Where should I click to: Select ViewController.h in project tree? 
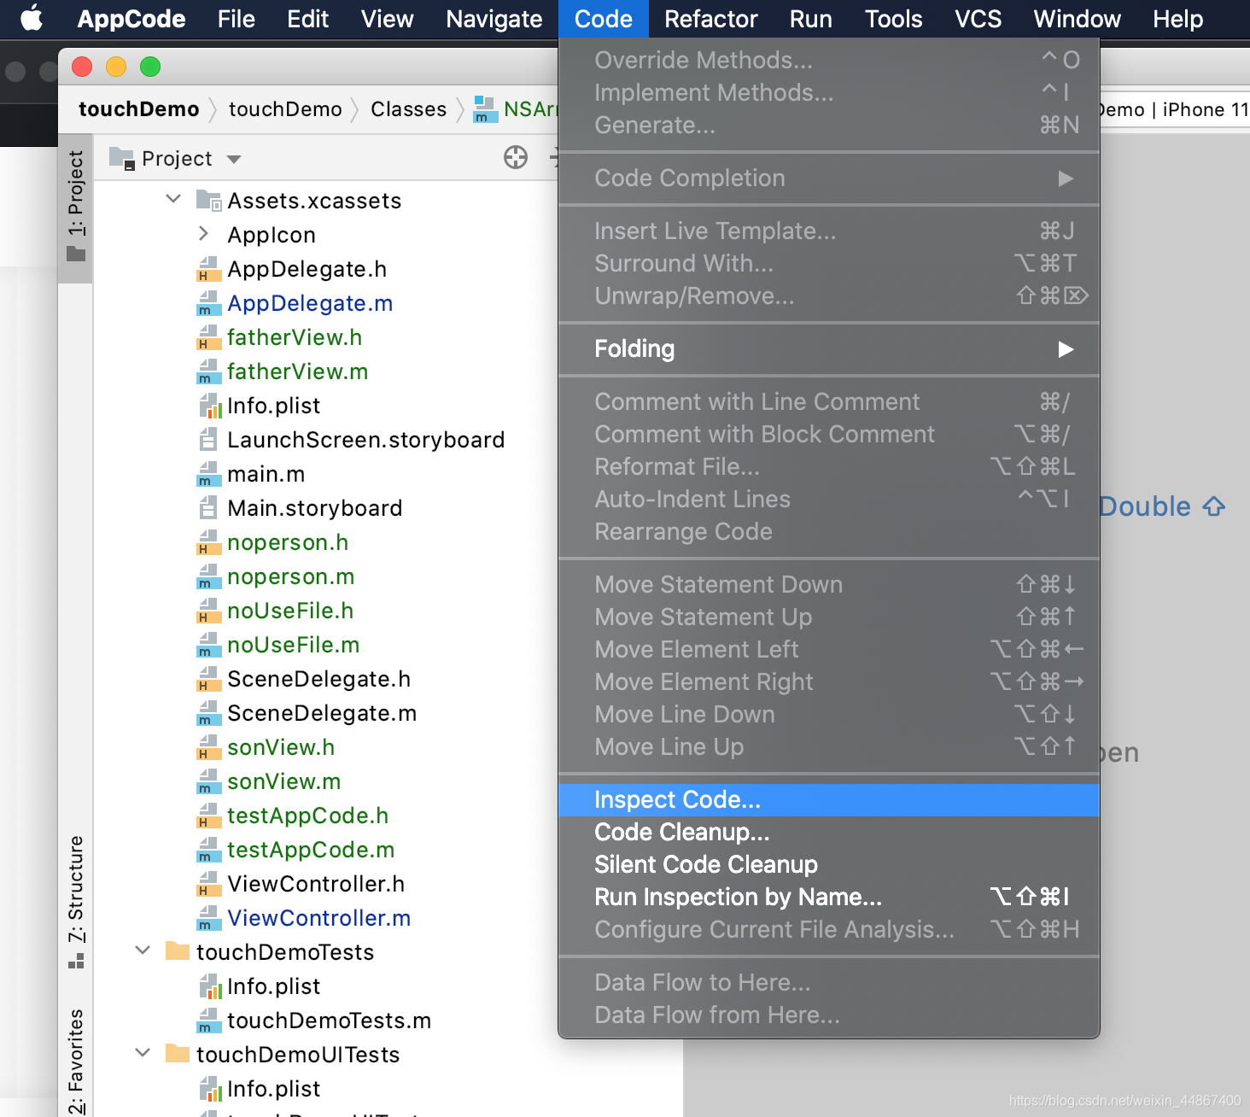click(316, 884)
